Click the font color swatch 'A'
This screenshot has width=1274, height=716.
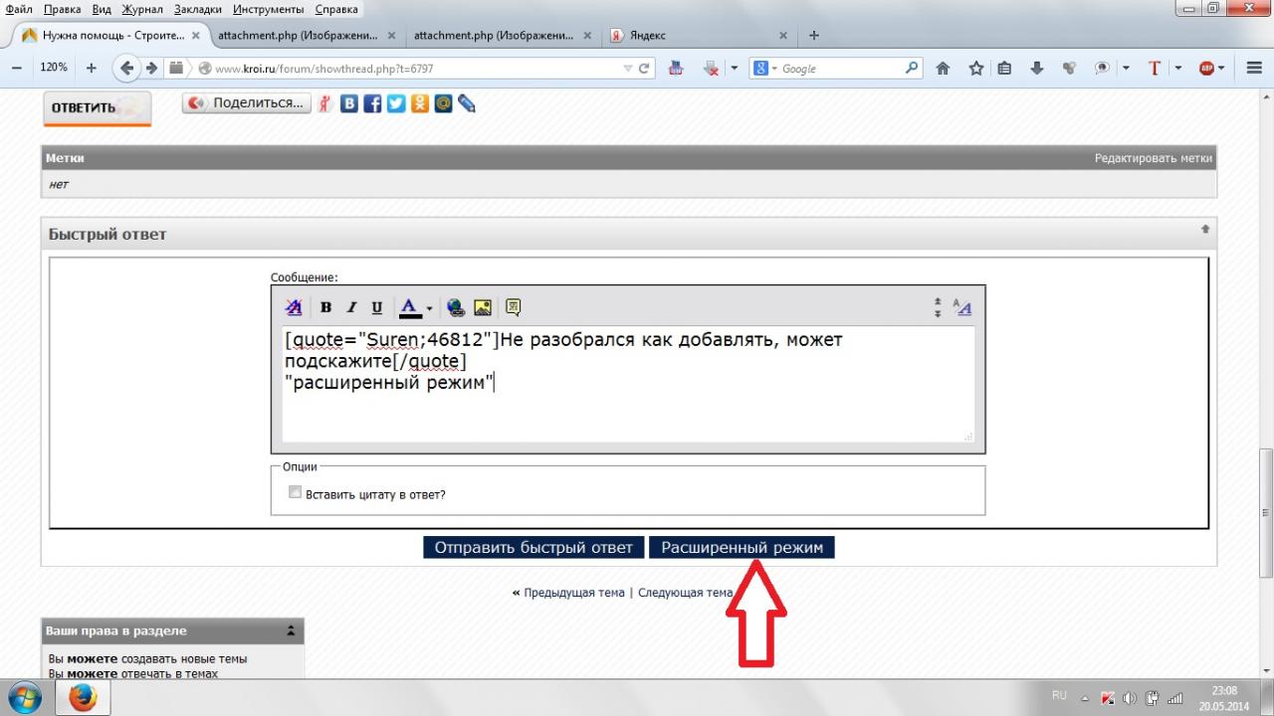pos(409,308)
